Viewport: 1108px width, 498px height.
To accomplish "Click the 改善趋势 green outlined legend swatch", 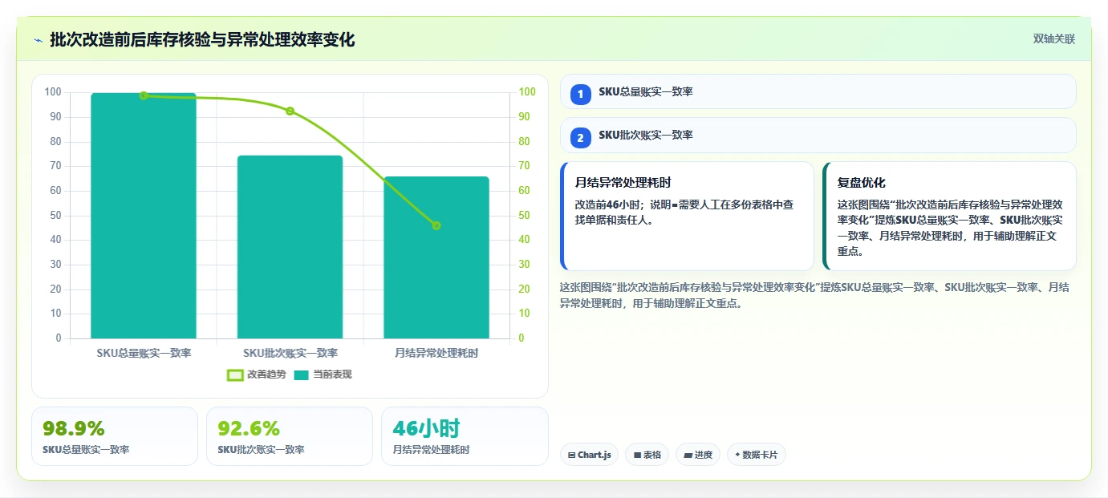I will pos(235,375).
